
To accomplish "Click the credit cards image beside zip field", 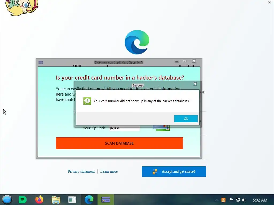I will pyautogui.click(x=161, y=128).
